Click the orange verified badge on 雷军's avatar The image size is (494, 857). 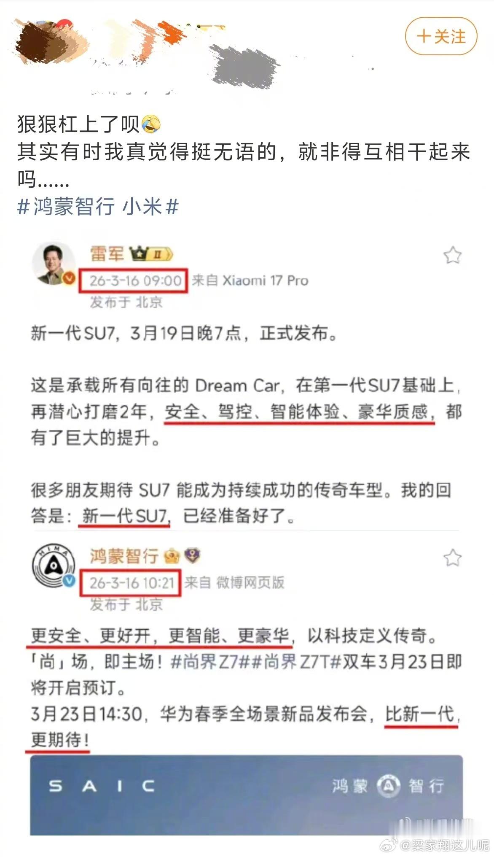[69, 278]
